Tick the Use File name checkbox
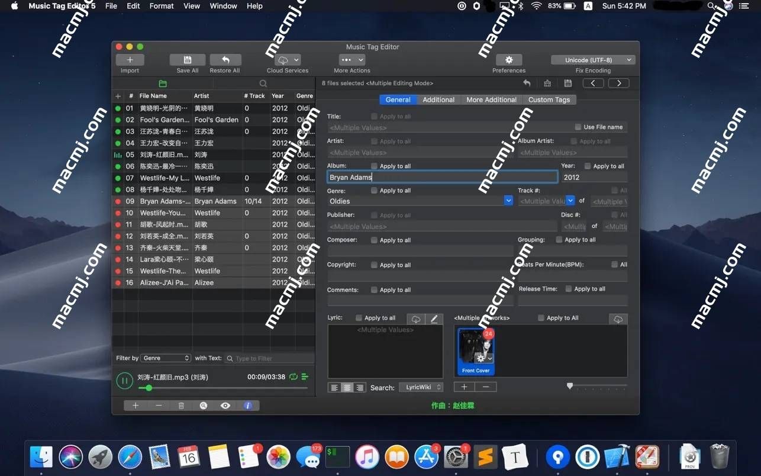This screenshot has height=476, width=761. 578,127
